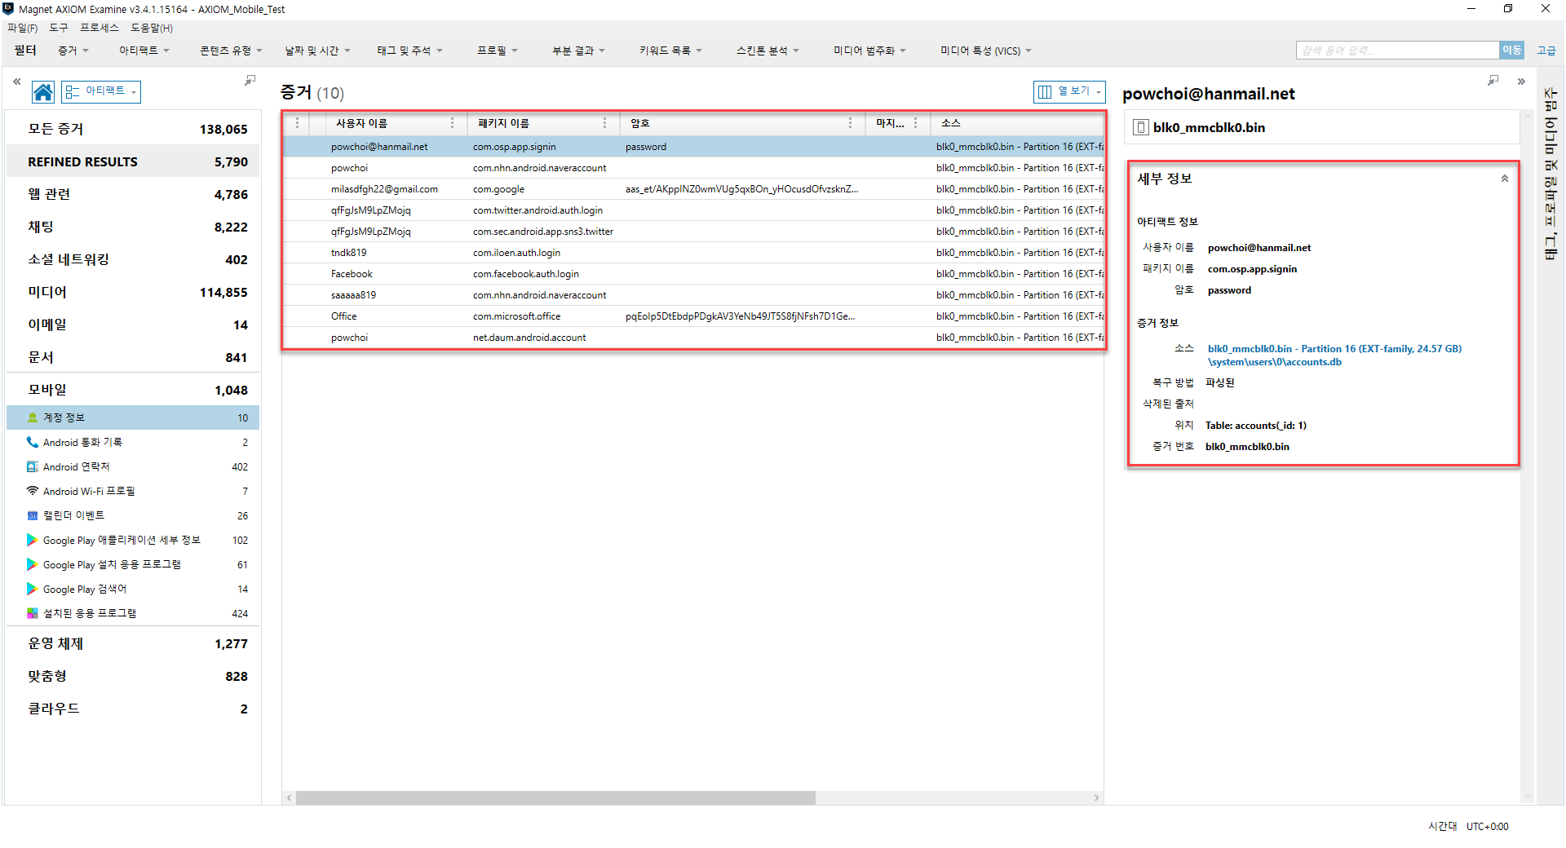Select the REFINED RESULTS category

[x=133, y=161]
